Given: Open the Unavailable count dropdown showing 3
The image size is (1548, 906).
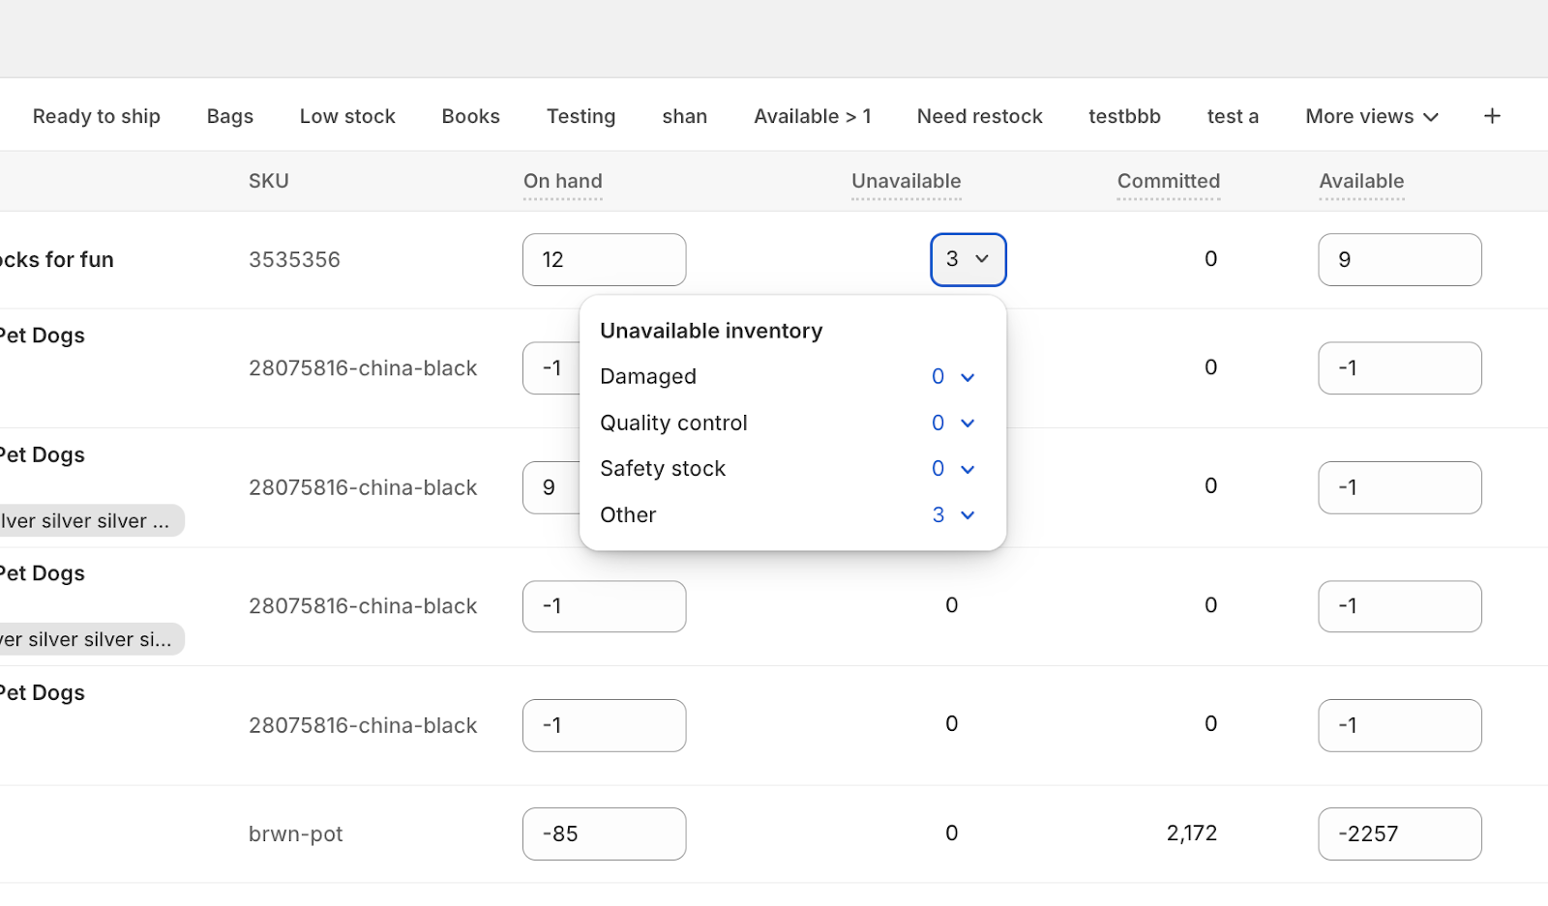Looking at the screenshot, I should coord(967,259).
